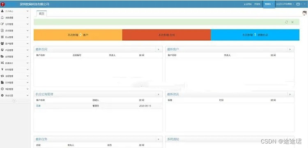Click the 企业网站 link in the header
The width and height of the screenshot is (308, 148).
[248, 4]
